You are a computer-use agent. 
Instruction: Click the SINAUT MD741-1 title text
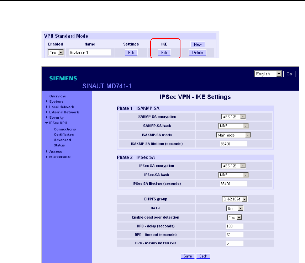pyautogui.click(x=107, y=86)
